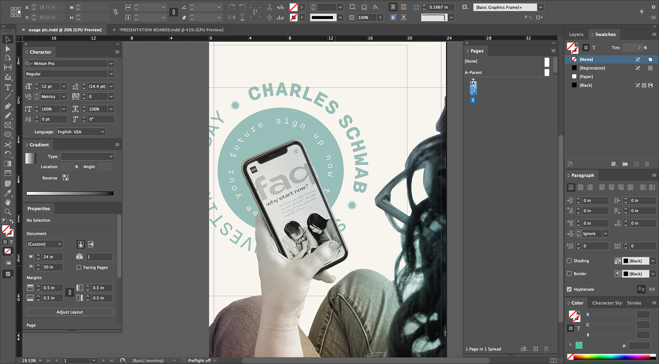This screenshot has width=659, height=364.
Task: Create a new page in Pages panel
Action: [535, 349]
